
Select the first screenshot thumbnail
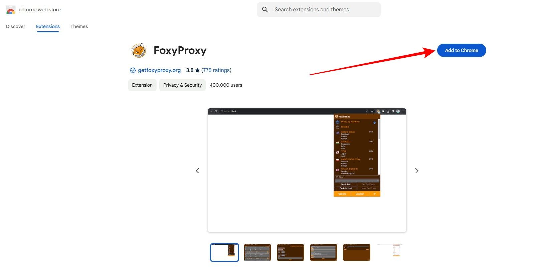tap(224, 252)
